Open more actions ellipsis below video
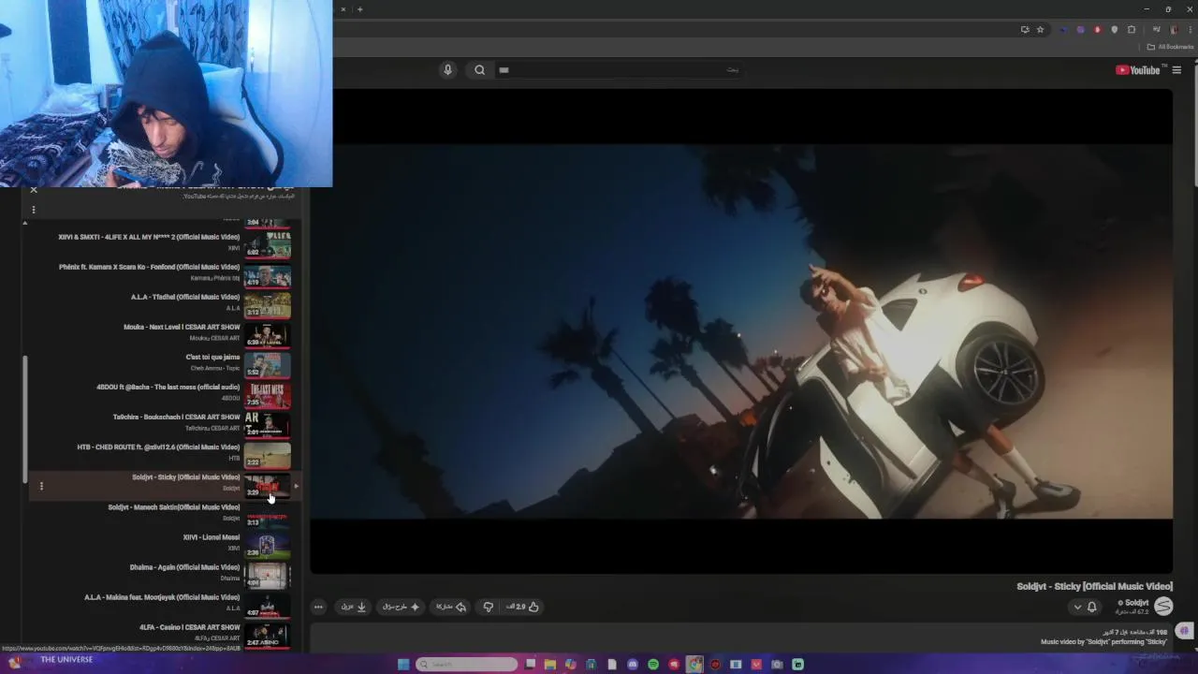The width and height of the screenshot is (1198, 674). point(318,607)
